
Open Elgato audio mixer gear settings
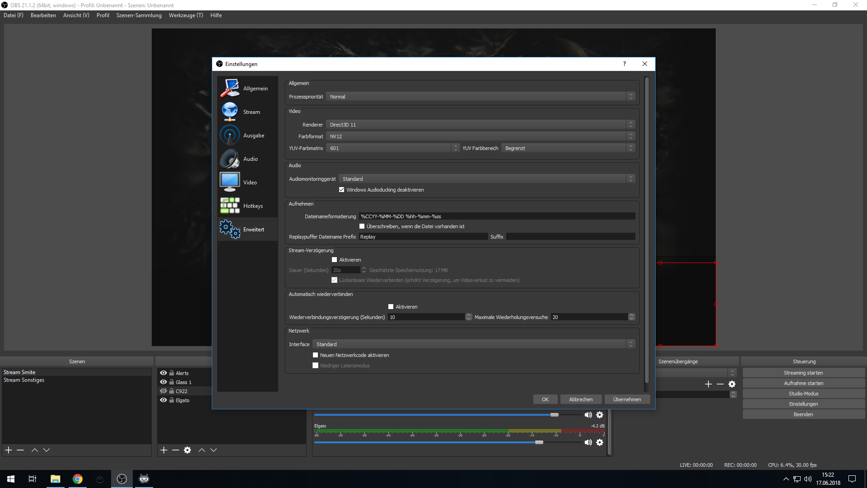click(600, 442)
